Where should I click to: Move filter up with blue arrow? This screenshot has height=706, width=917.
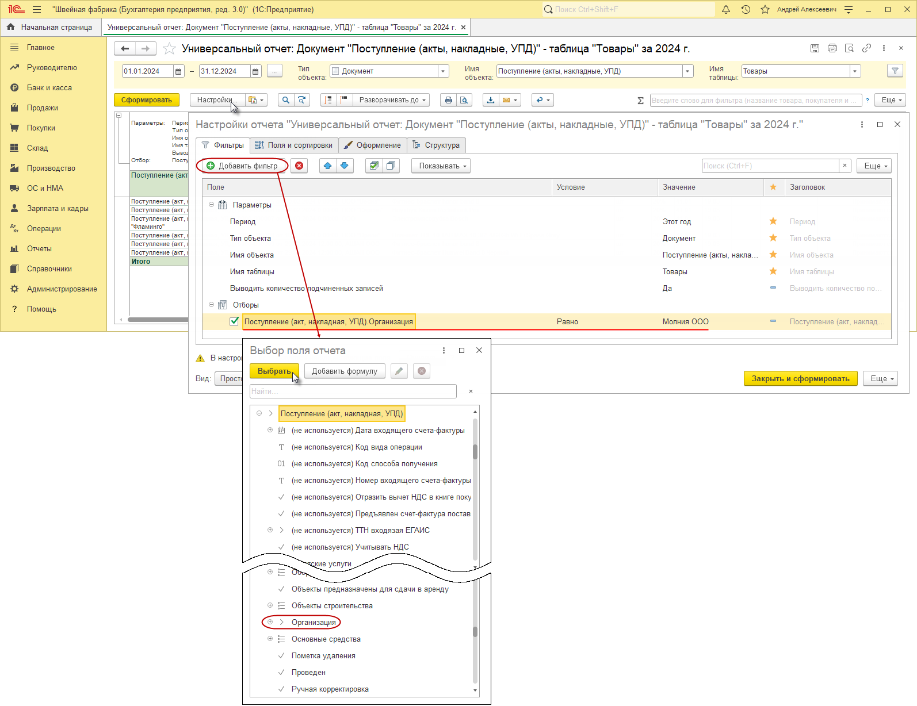click(x=328, y=166)
